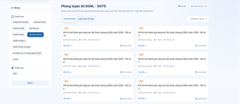
Task: Switch to the Thư viện đề thi tab
Action: coord(69,19)
